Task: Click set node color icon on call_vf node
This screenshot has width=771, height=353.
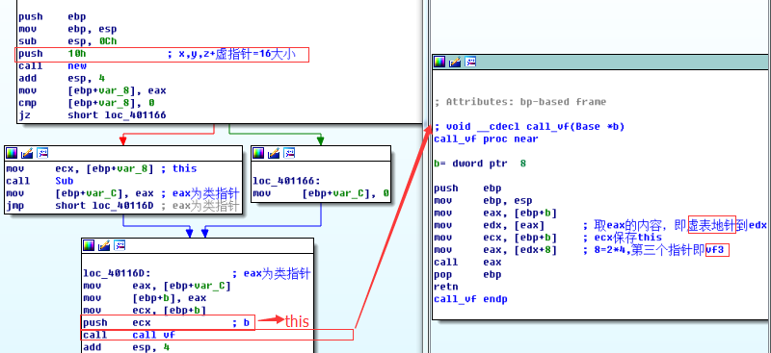Action: point(439,62)
